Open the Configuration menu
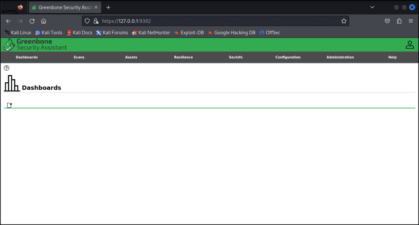Image resolution: width=419 pixels, height=225 pixels. 288,57
